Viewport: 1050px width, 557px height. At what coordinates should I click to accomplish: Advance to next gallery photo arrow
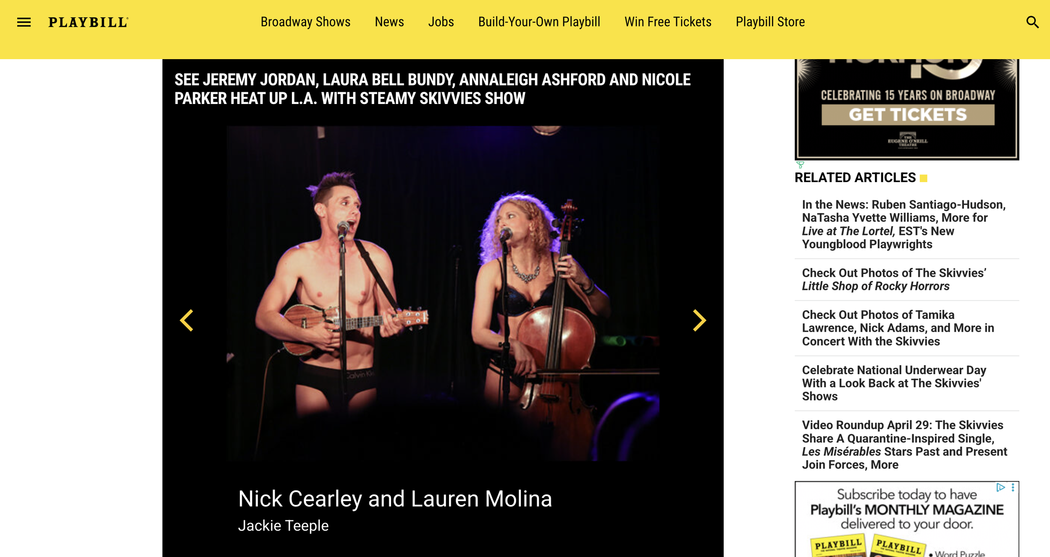point(699,320)
